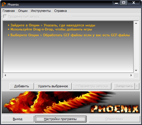This screenshot has height=125, width=142.
Task: Minimize the Phoenix window
Action: [116, 3]
